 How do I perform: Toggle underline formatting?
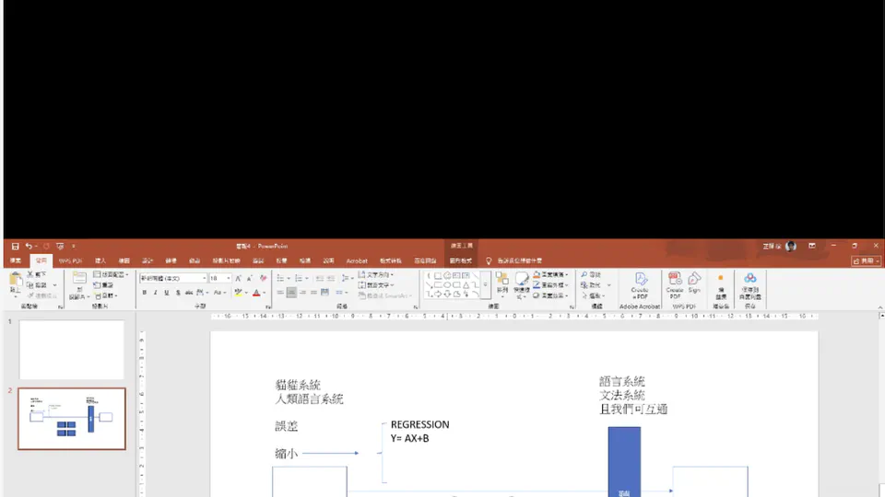coord(167,293)
